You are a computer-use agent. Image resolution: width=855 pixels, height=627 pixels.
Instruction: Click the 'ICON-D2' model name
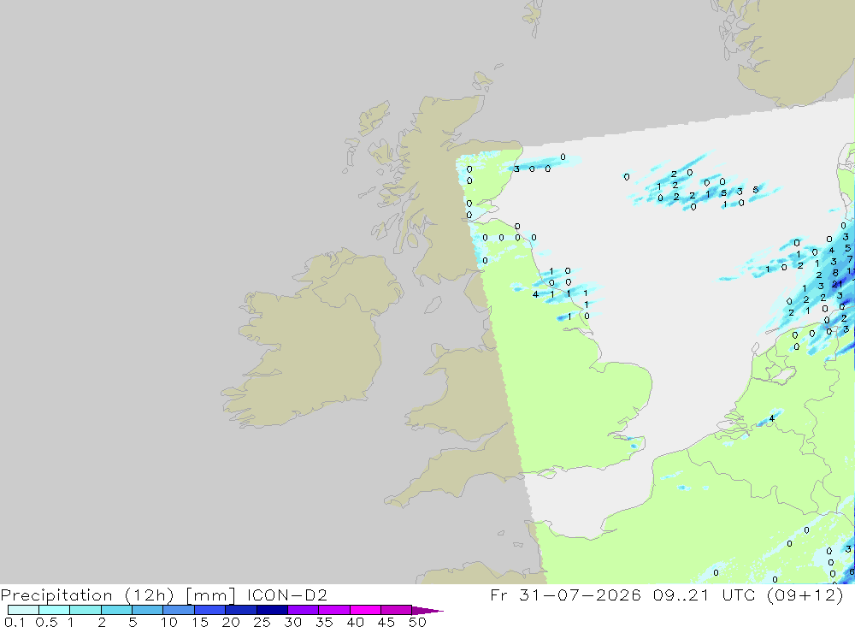tap(286, 594)
